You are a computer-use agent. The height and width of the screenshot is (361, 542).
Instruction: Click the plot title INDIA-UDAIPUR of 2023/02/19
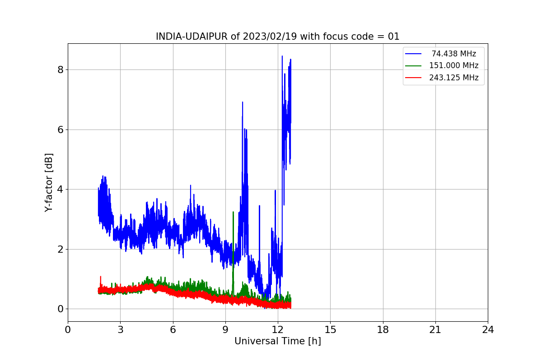pyautogui.click(x=277, y=37)
